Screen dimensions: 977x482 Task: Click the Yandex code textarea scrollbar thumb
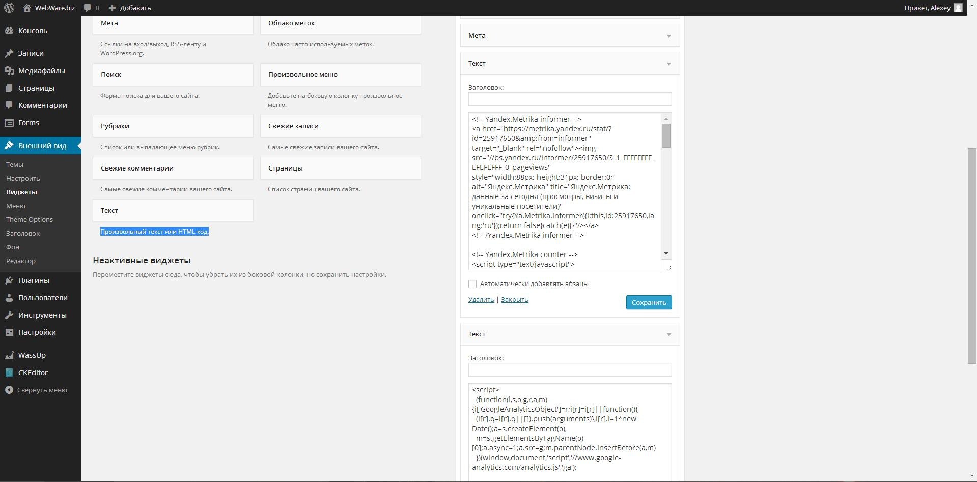pyautogui.click(x=666, y=136)
